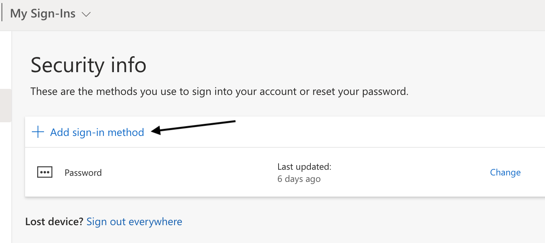Select the highlighted sidebar item at left edge
This screenshot has width=545, height=243.
coord(6,105)
